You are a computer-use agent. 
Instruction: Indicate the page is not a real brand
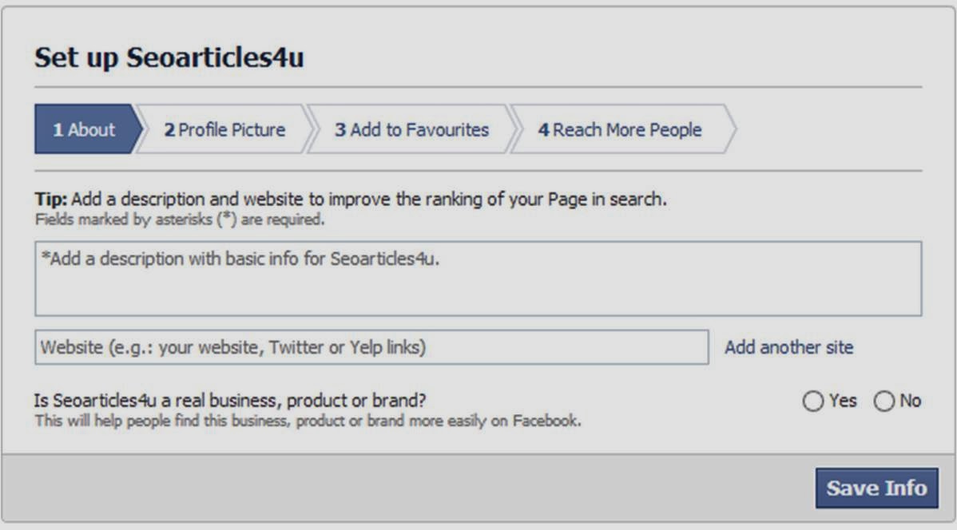884,401
